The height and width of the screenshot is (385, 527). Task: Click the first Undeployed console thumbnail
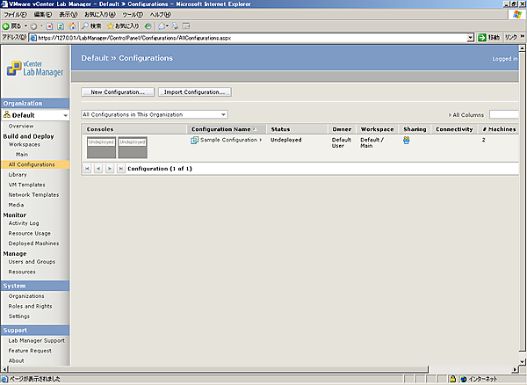101,147
